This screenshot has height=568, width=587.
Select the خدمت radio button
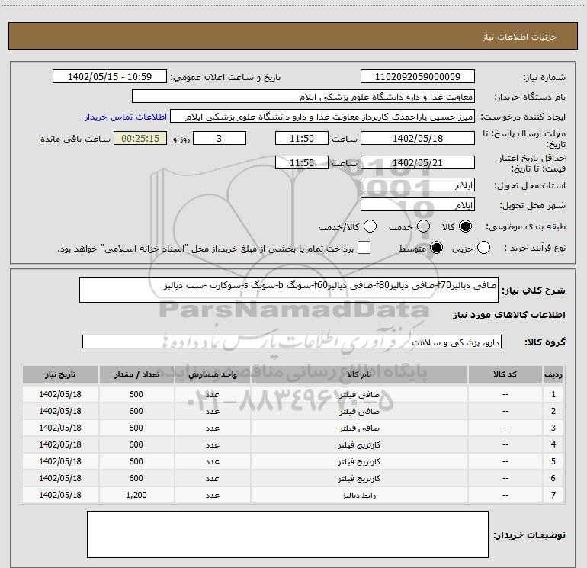(x=423, y=226)
